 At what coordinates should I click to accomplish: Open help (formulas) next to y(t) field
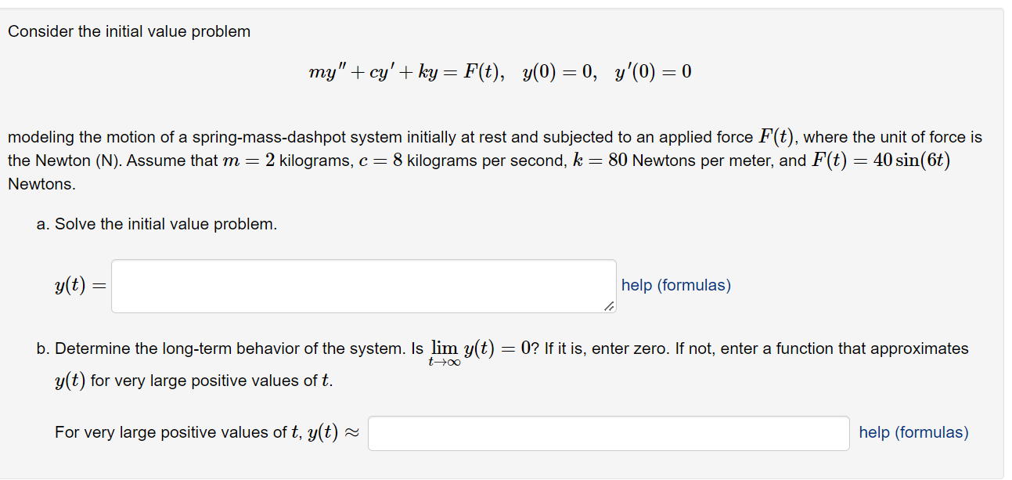click(x=675, y=285)
